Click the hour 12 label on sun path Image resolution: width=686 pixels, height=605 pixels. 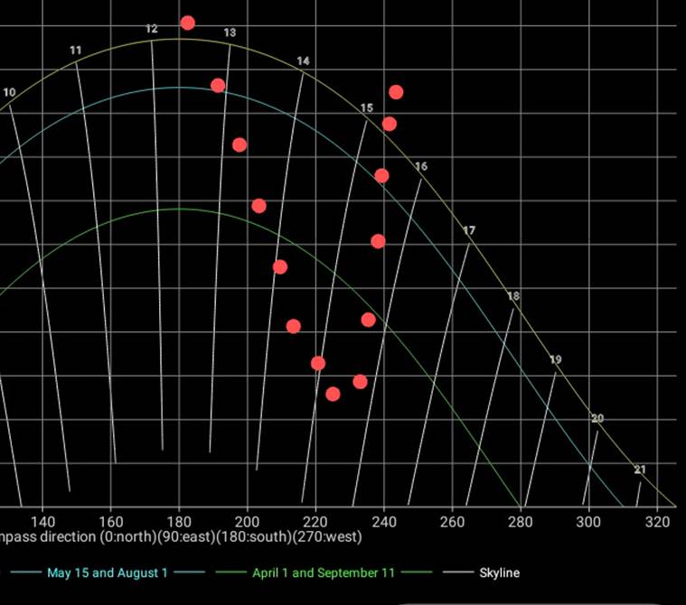(x=152, y=30)
